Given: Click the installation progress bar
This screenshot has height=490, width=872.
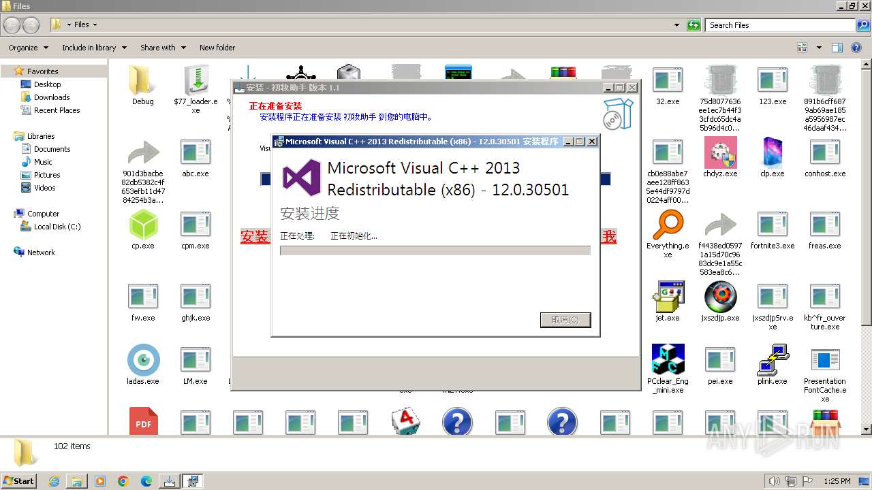Looking at the screenshot, I should pyautogui.click(x=435, y=250).
